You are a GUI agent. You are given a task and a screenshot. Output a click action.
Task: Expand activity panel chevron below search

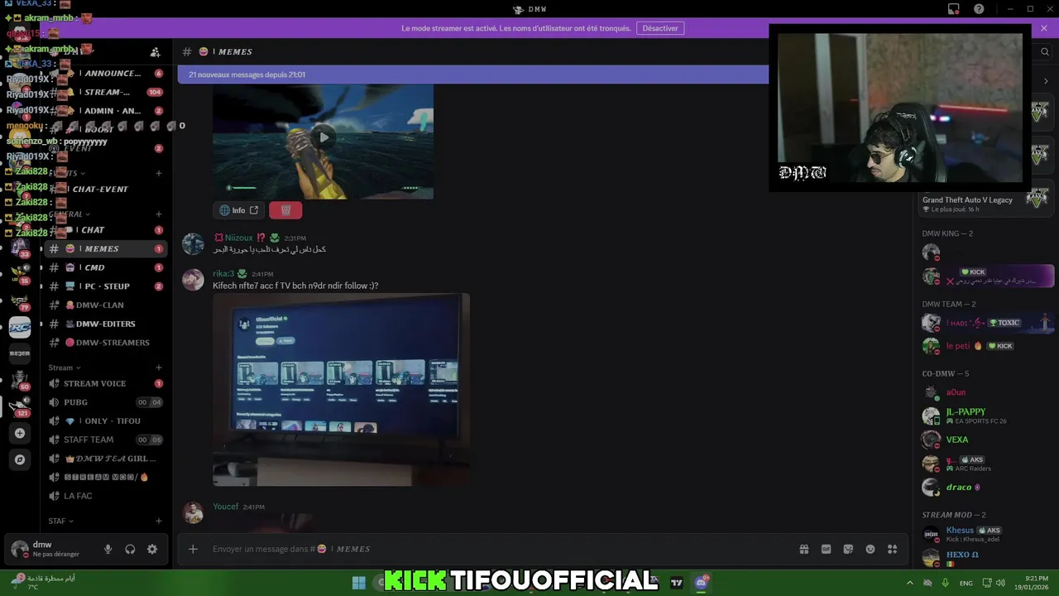point(1046,81)
